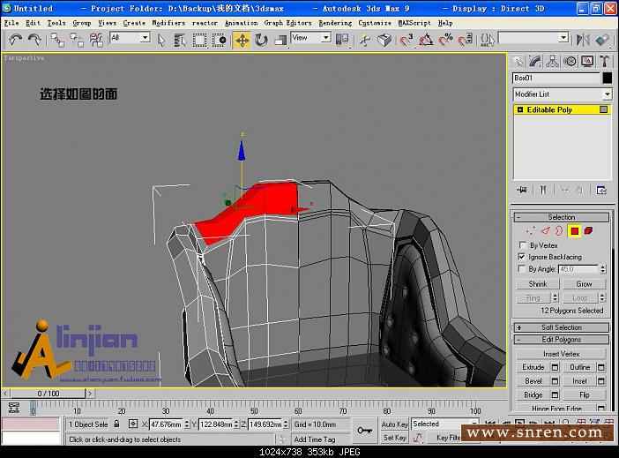Activate the Select and Scale tool
Viewport: 619px width, 458px height.
point(280,40)
